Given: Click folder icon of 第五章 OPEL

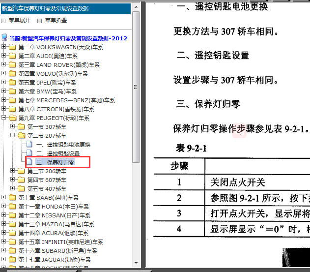Looking at the screenshot, I should coord(12,83).
